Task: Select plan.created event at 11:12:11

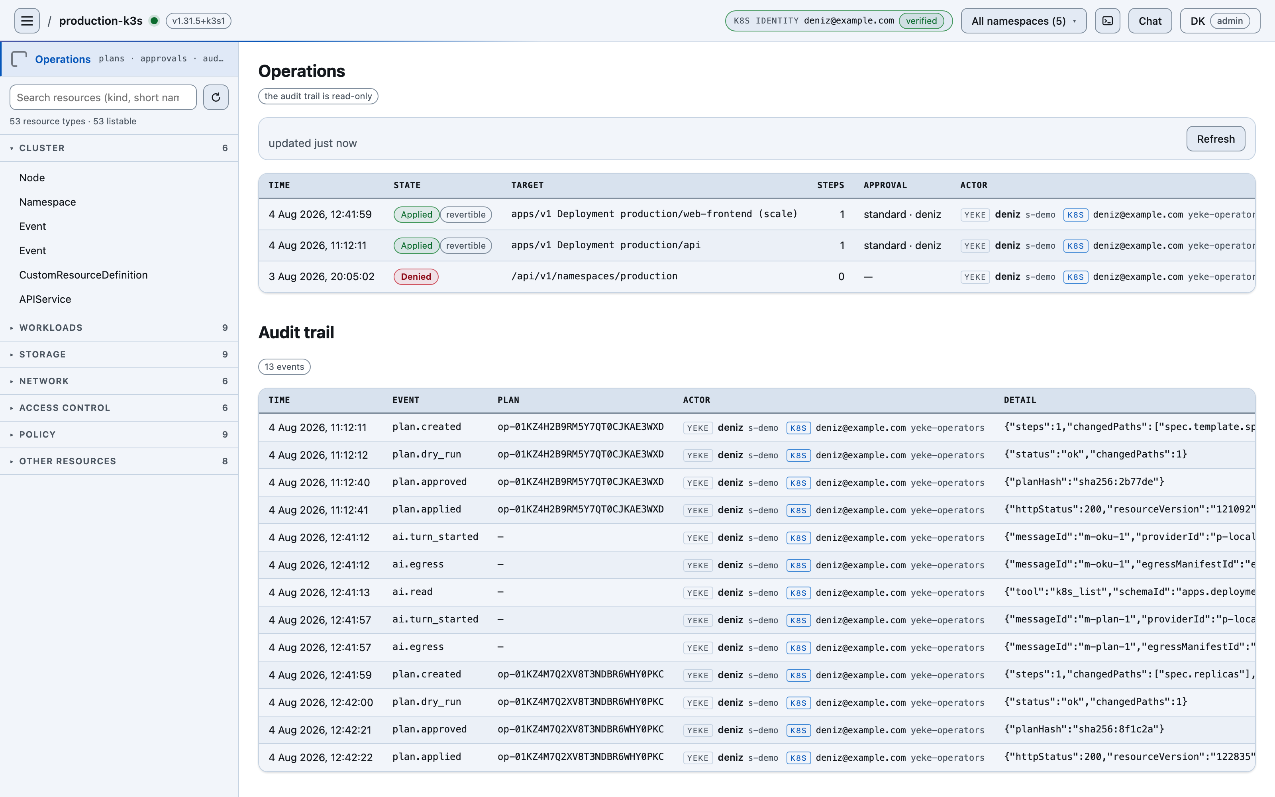Action: (426, 427)
